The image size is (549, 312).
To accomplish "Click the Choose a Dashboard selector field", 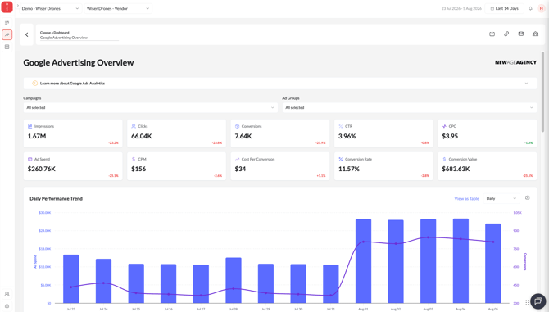I will click(x=79, y=35).
